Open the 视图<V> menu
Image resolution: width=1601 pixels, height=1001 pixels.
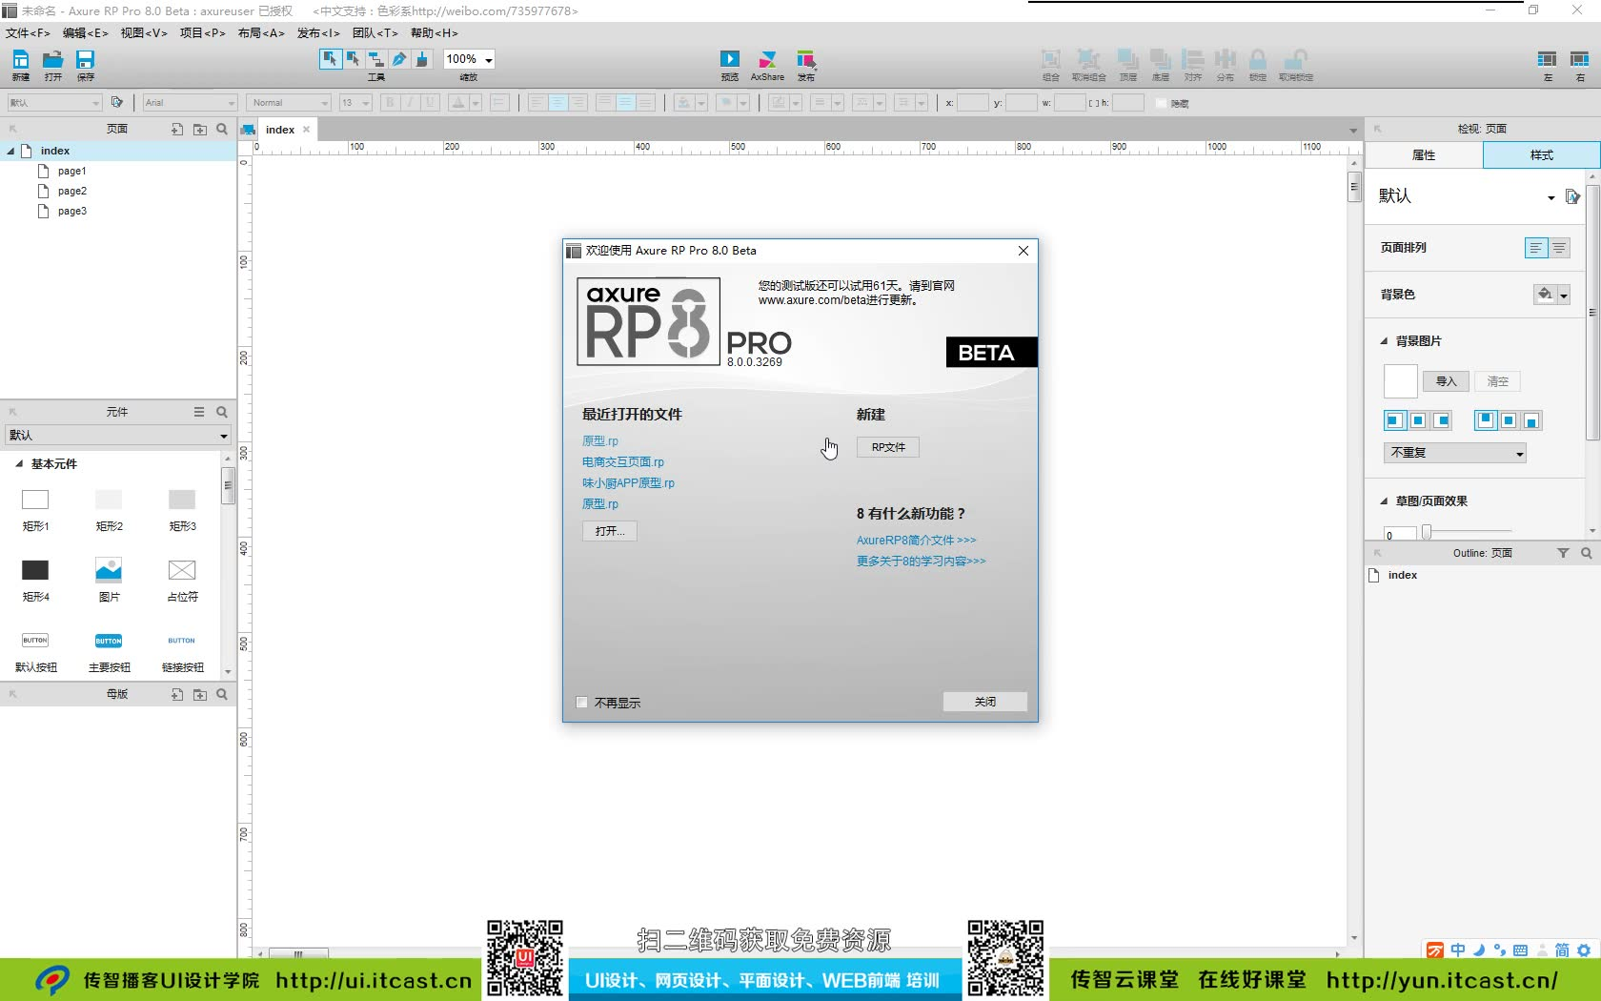pyautogui.click(x=144, y=33)
